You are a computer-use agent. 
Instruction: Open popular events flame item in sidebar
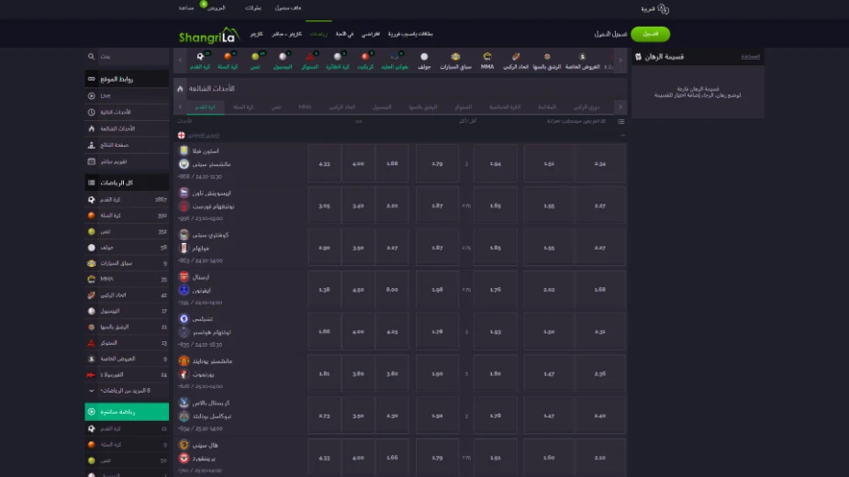(x=127, y=128)
